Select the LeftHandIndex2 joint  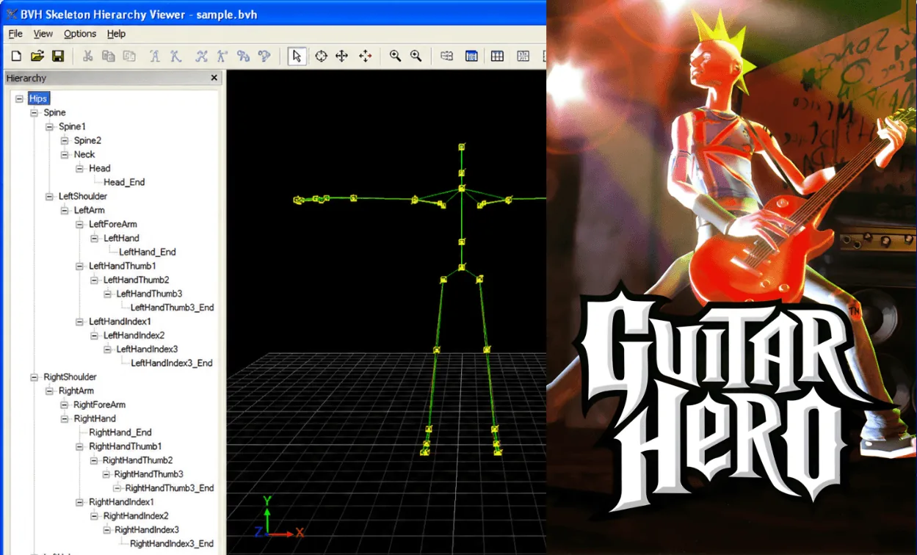pyautogui.click(x=134, y=335)
